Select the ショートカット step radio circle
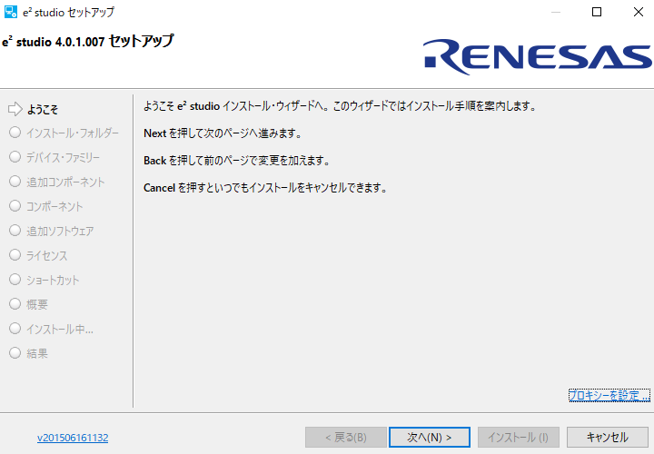The height and width of the screenshot is (454, 654). coord(15,280)
